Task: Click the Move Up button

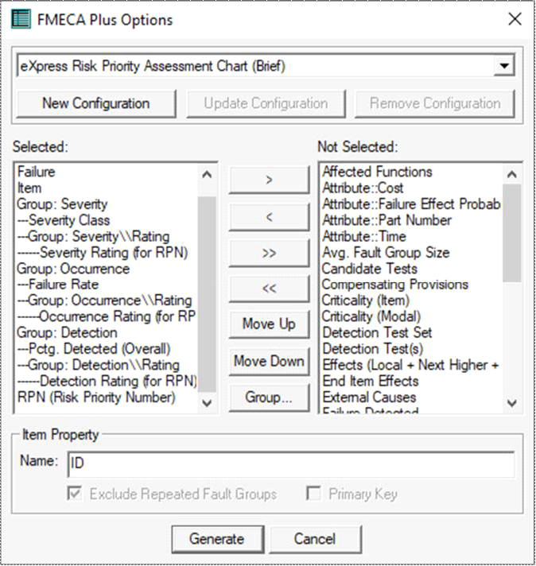Action: (x=269, y=324)
